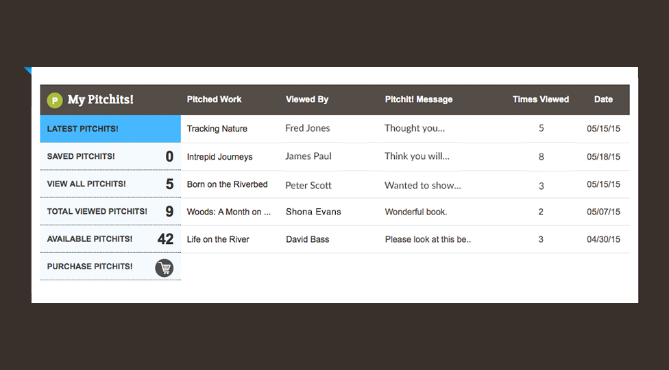Click viewer name Shona Evans
This screenshot has width=669, height=370.
click(313, 212)
